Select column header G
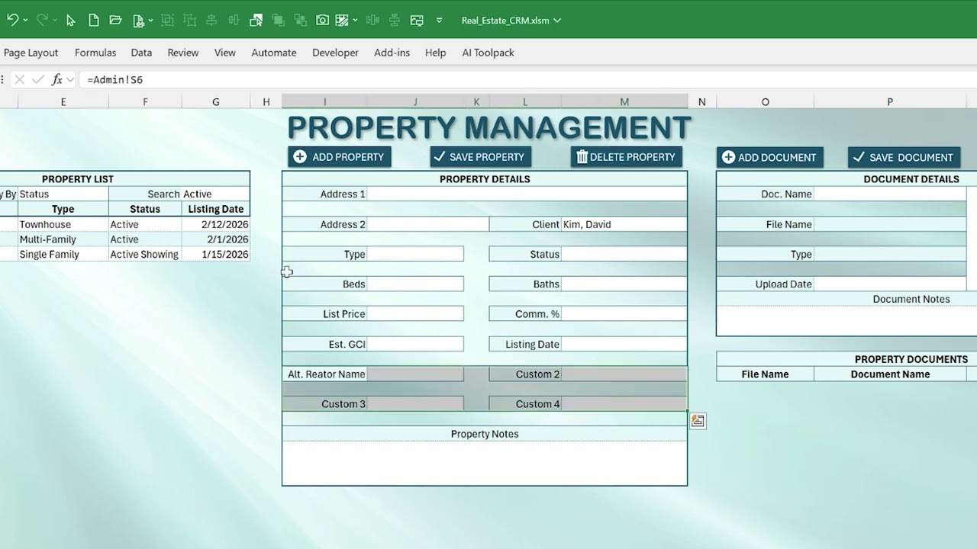 coord(216,101)
